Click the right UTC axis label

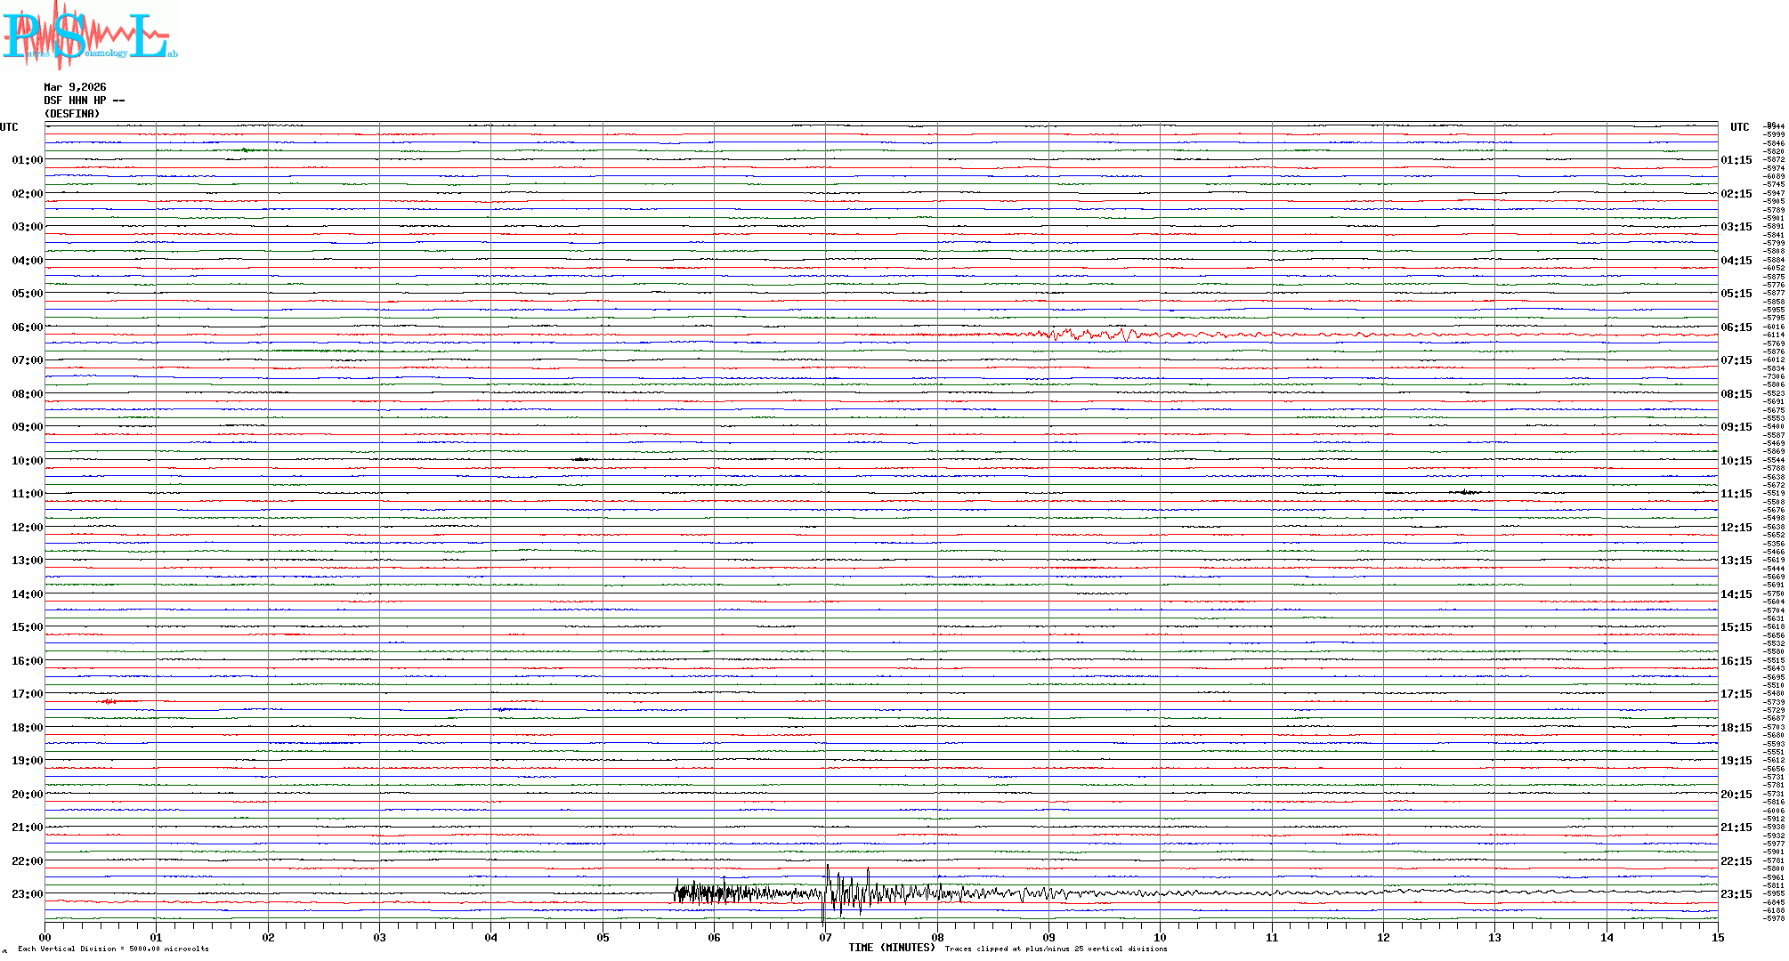point(1739,127)
